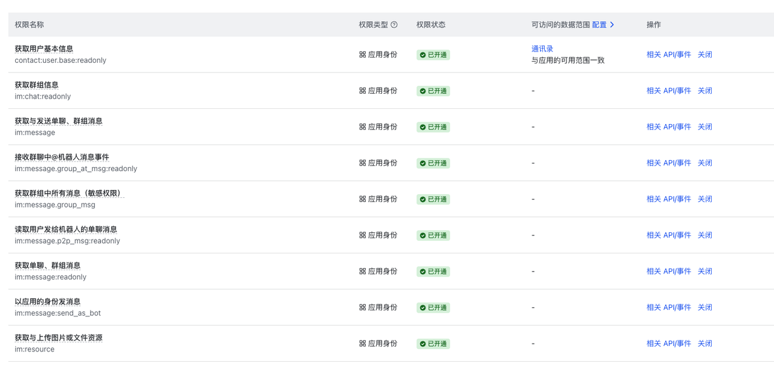Click the 已开通 status badge for im:message.p2p_msg:readonly
The height and width of the screenshot is (369, 774).
tap(433, 235)
